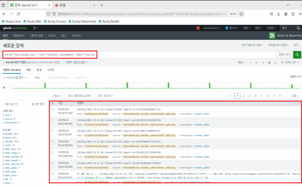Click the Share job arrow icon
302x186 pixels.
263,63
